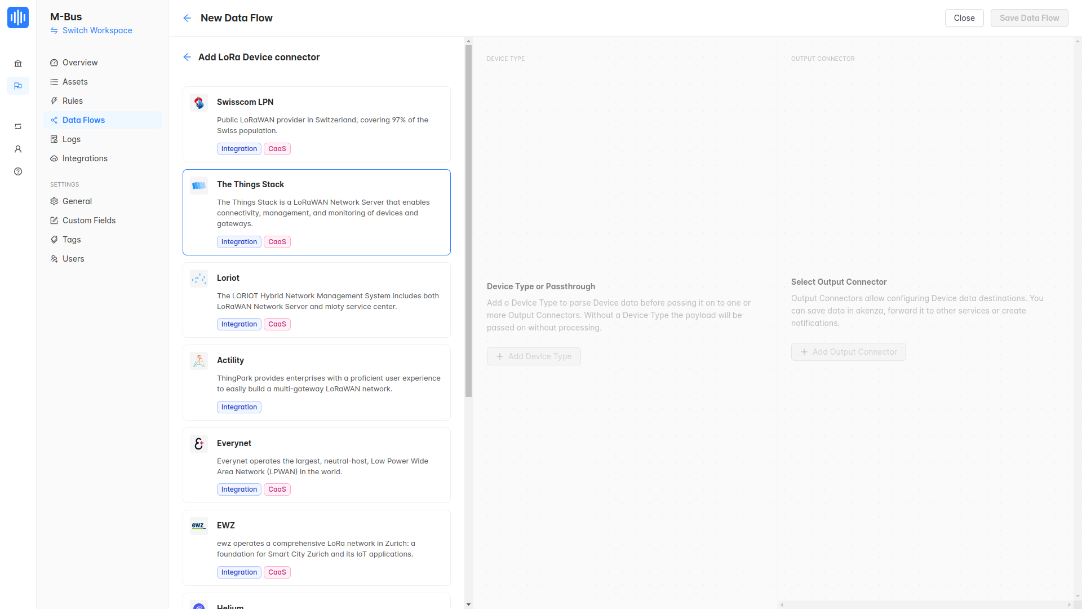Click the EWZ logo icon
Viewport: 1082px width, 609px height.
tap(199, 526)
